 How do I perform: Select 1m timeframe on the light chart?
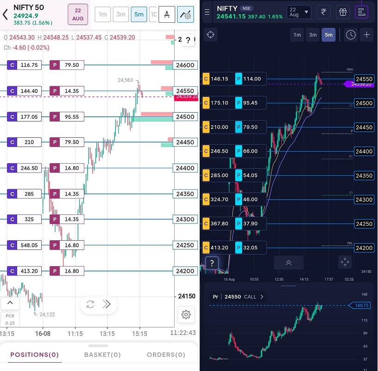click(103, 14)
